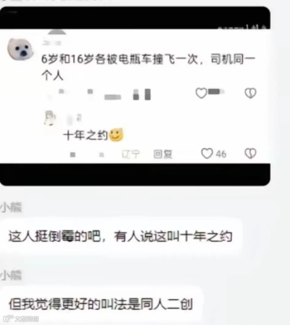Click sender name 小熊 above the 同人二创 message
This screenshot has width=290, height=325.
pyautogui.click(x=11, y=276)
